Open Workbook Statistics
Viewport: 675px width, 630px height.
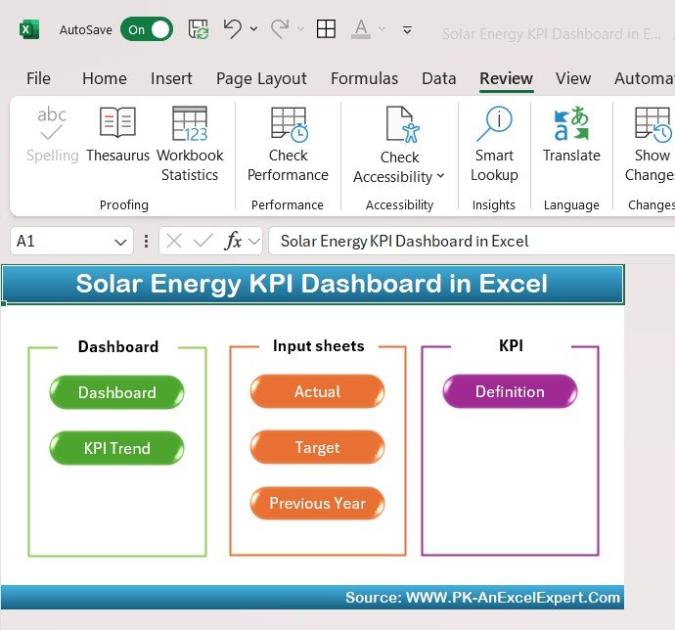tap(190, 144)
